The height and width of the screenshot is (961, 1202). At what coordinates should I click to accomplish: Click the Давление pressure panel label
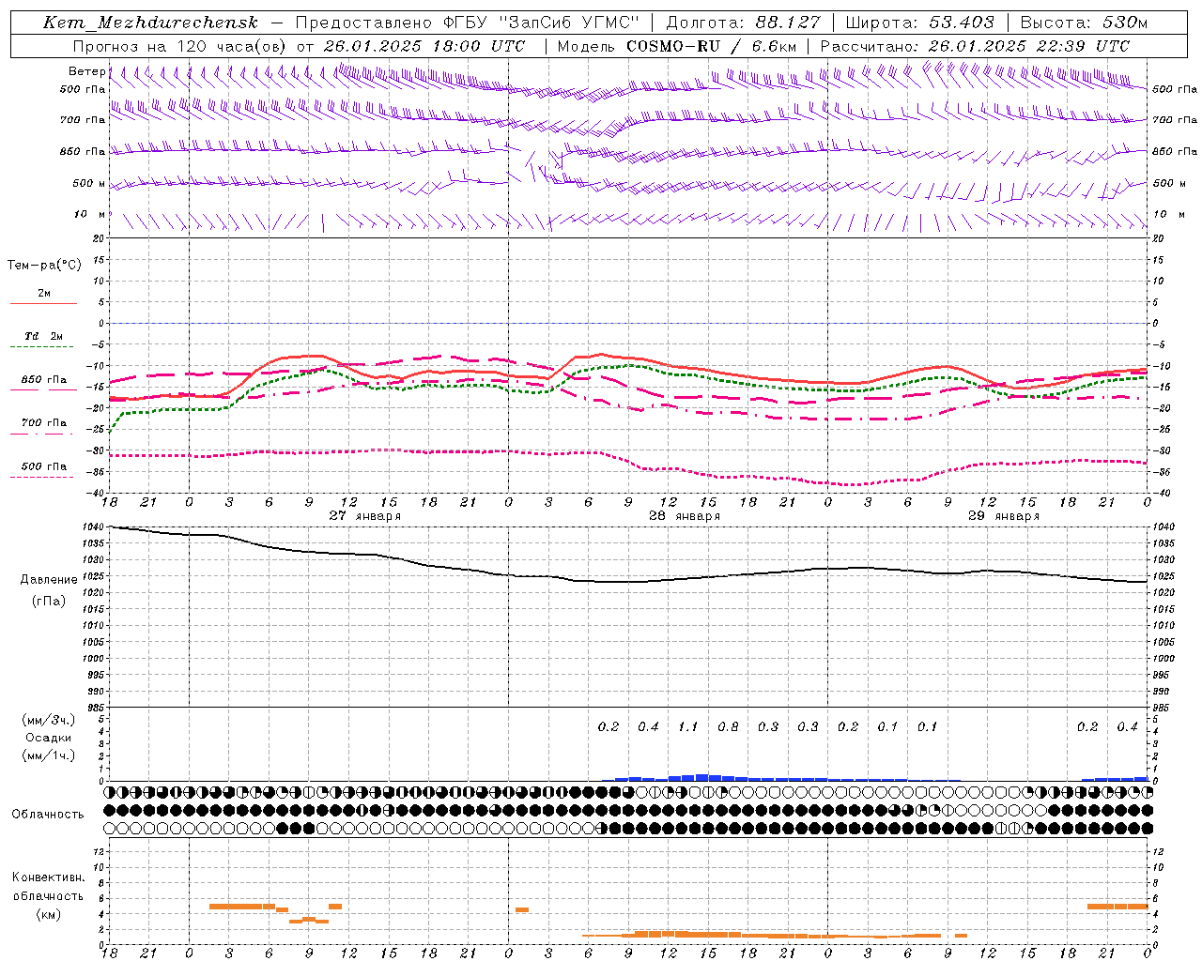(49, 580)
